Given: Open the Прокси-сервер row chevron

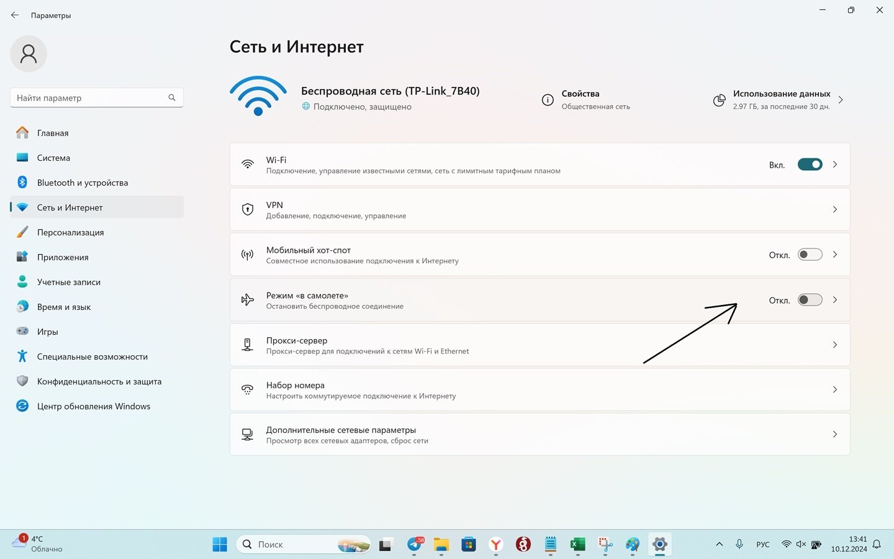Looking at the screenshot, I should pos(835,345).
